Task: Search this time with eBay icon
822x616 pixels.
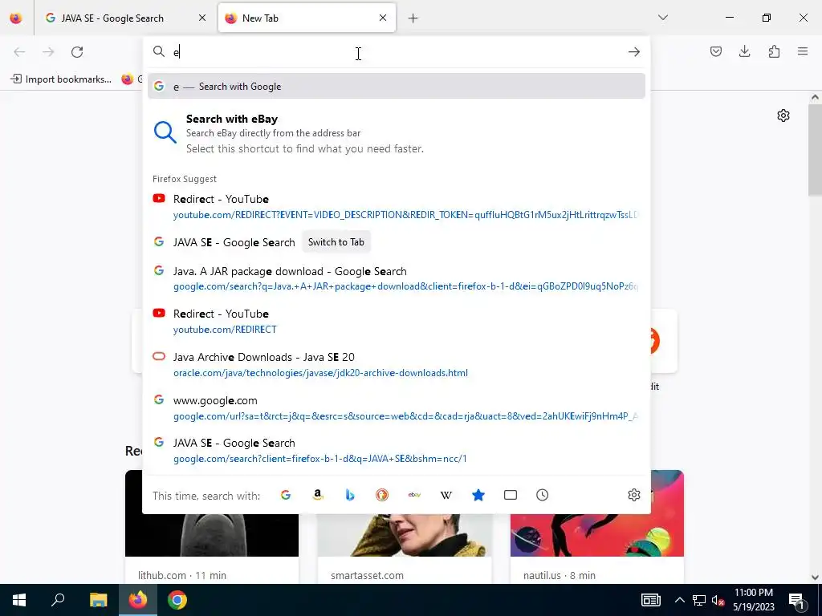Action: tap(414, 495)
